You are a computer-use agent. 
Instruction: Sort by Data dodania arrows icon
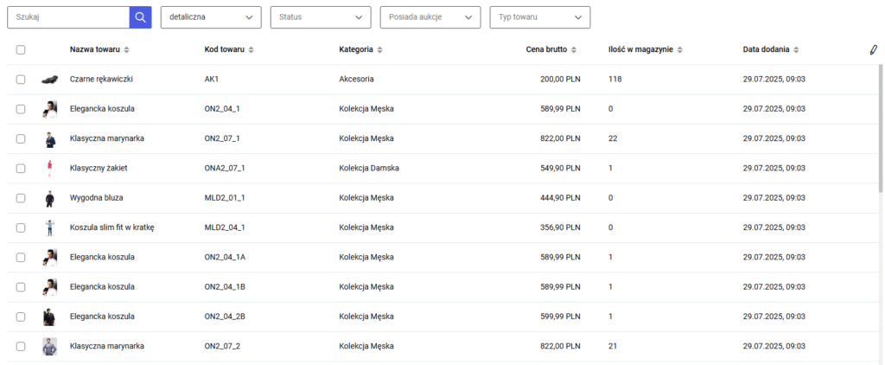796,50
